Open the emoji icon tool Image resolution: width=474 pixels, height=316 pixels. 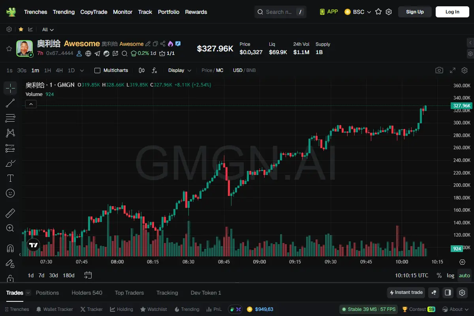(10, 193)
